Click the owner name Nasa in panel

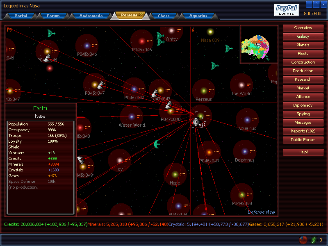click(40, 116)
